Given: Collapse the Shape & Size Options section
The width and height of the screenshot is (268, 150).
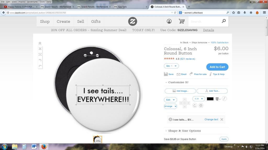Looking at the screenshot, I should (166, 131).
